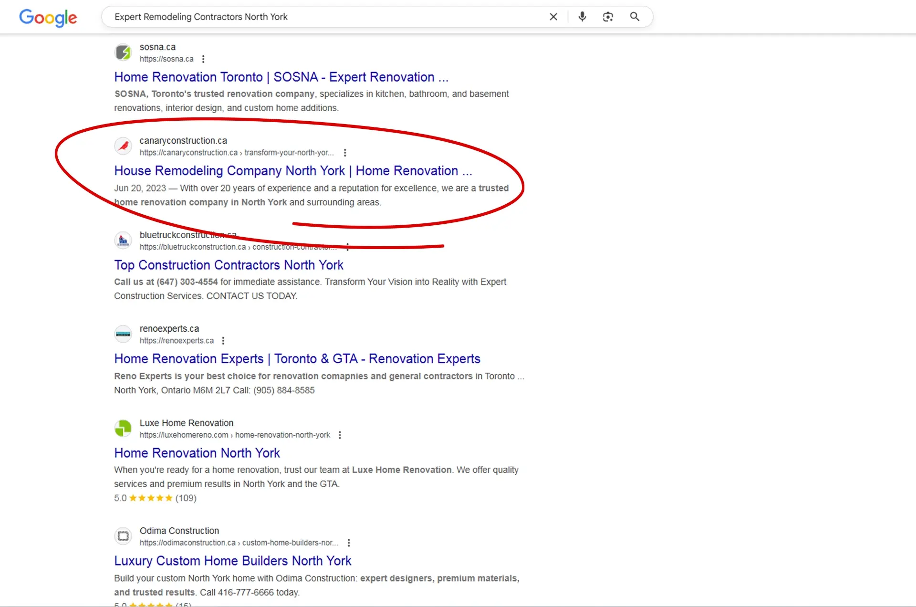Click the sosna.ca site name text
This screenshot has width=916, height=607.
157,47
